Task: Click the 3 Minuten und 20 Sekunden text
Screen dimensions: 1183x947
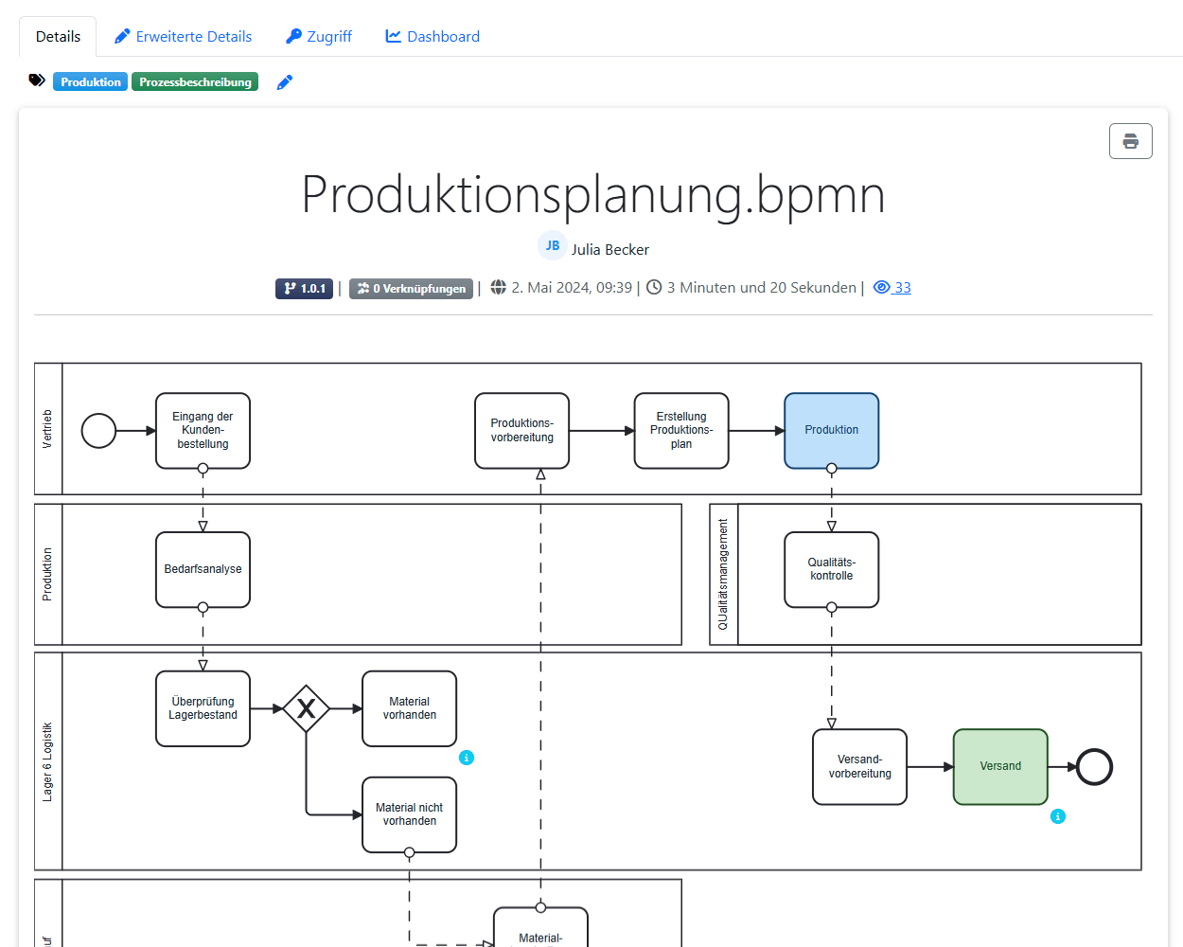Action: [762, 288]
